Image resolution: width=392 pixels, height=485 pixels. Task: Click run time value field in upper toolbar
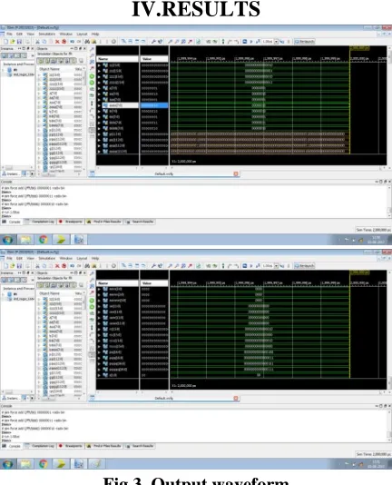point(268,42)
